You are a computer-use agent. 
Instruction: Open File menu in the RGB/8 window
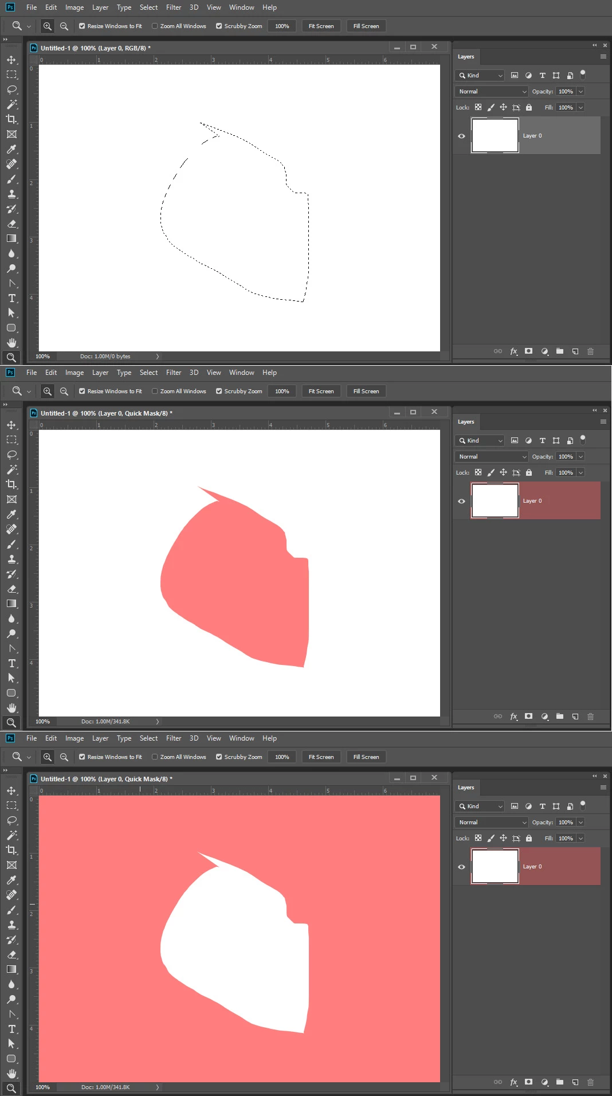[32, 7]
